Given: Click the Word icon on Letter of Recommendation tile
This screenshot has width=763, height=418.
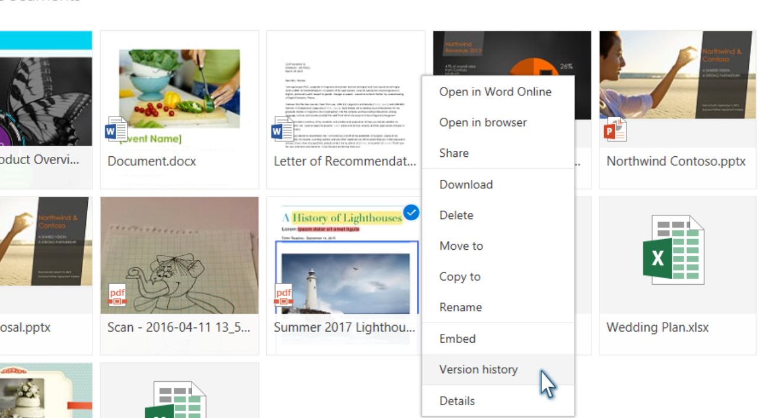Looking at the screenshot, I should (x=283, y=129).
